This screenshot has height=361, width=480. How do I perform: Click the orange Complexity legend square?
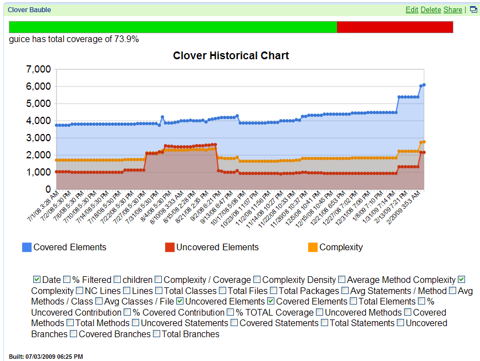point(313,247)
